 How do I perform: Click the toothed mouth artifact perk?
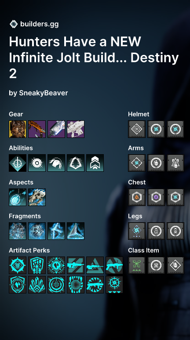pyautogui.click(x=76, y=285)
